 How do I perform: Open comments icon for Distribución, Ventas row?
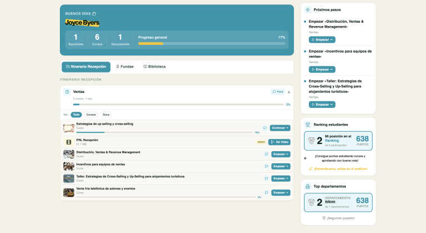[x=266, y=154]
